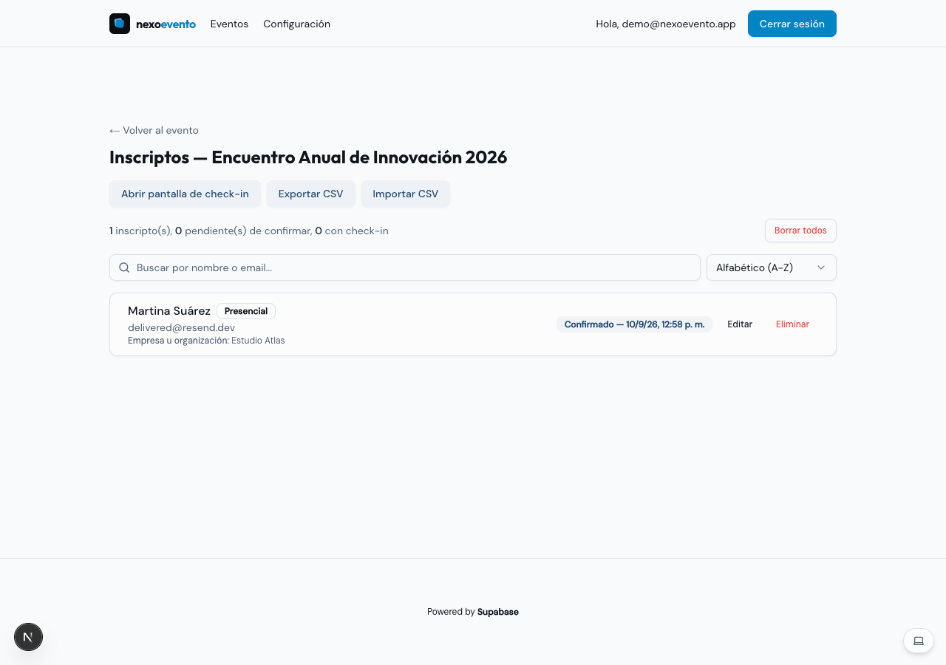Viewport: 946px width, 665px height.
Task: Delete Martina Suárez with Eliminar
Action: point(792,324)
